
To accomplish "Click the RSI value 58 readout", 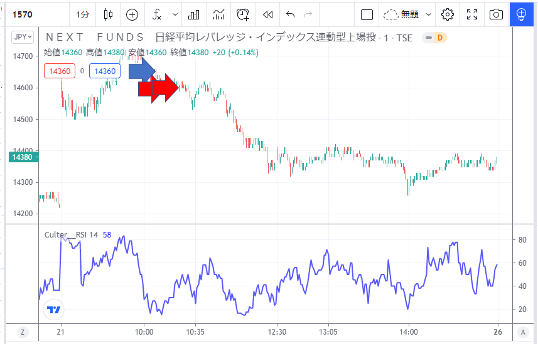I will (107, 235).
